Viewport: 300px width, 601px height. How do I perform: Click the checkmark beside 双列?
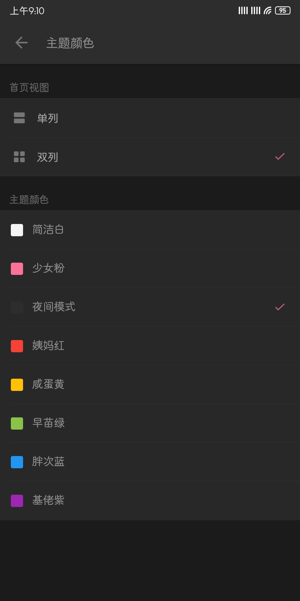pyautogui.click(x=280, y=157)
